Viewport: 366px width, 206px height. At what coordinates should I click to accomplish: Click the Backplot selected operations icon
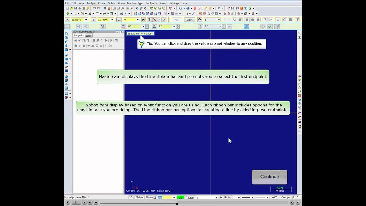tap(94, 40)
